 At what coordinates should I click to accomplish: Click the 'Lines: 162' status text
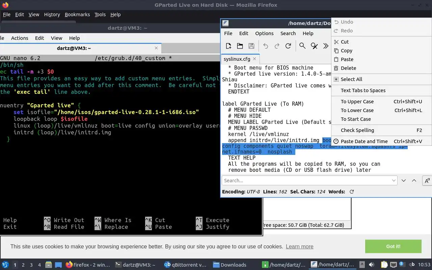(x=275, y=192)
